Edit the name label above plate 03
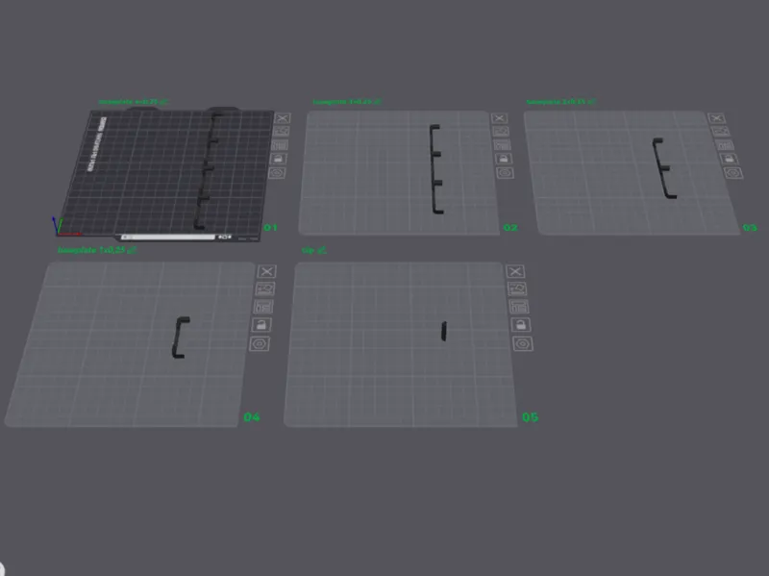Screen dimensions: 769x576 [561, 102]
